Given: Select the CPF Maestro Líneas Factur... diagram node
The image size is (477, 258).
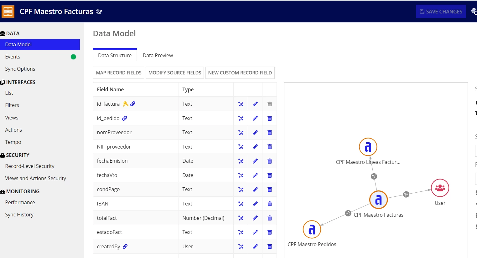Looking at the screenshot, I should click(x=368, y=147).
